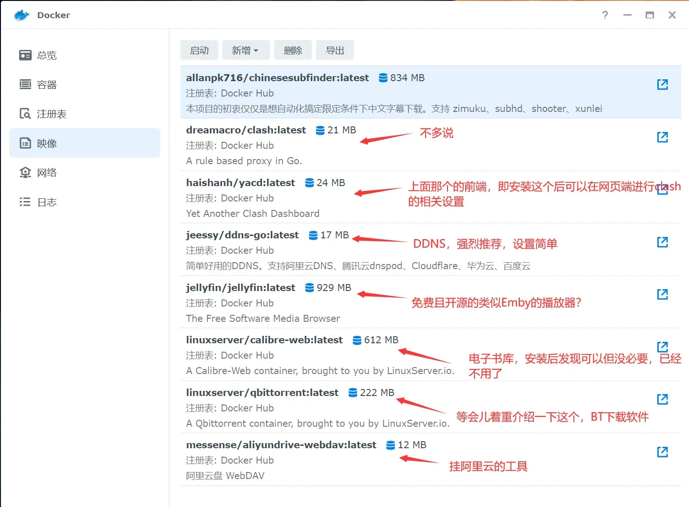Viewport: 689px width, 507px height.
Task: Click the 容器 container sidebar icon
Action: (x=25, y=84)
